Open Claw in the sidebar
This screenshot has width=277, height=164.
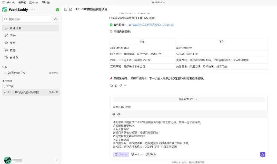(31, 35)
